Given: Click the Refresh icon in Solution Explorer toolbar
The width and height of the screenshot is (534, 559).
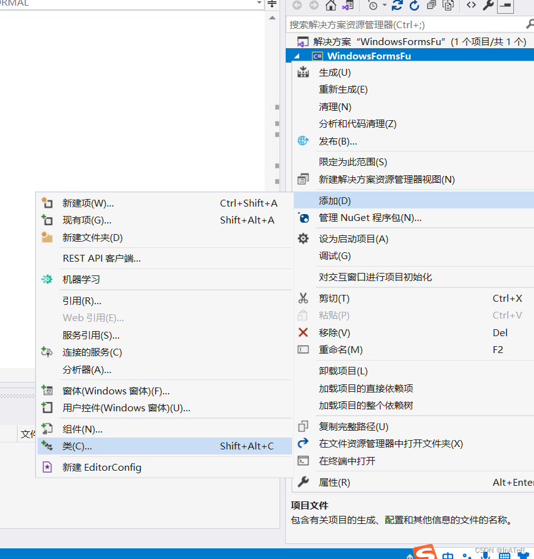Looking at the screenshot, I should click(x=414, y=6).
